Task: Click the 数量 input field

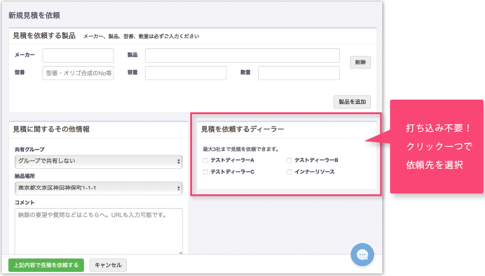Action: point(299,73)
